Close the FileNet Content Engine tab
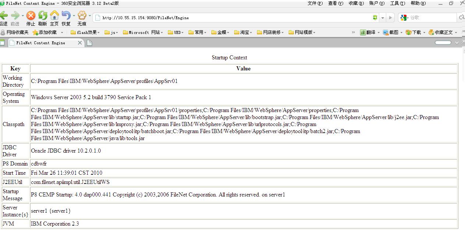 [80, 43]
